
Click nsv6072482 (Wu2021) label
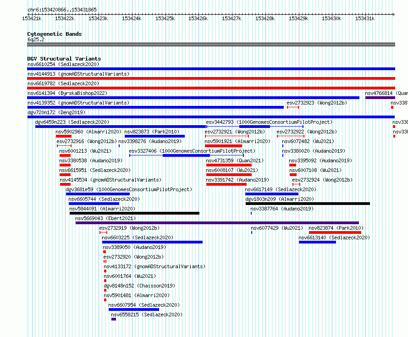tap(308, 141)
